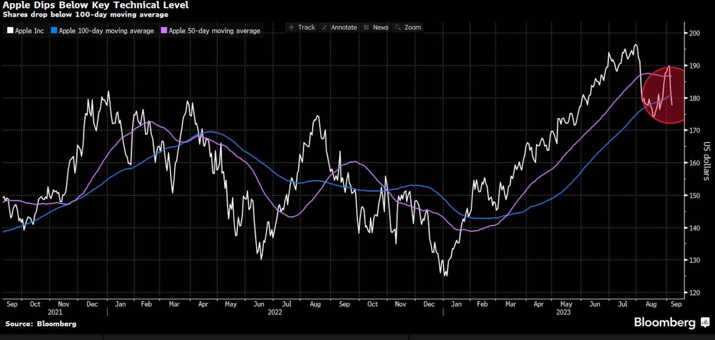Click the 170 value on the price axis
This screenshot has width=715, height=340.
694,130
